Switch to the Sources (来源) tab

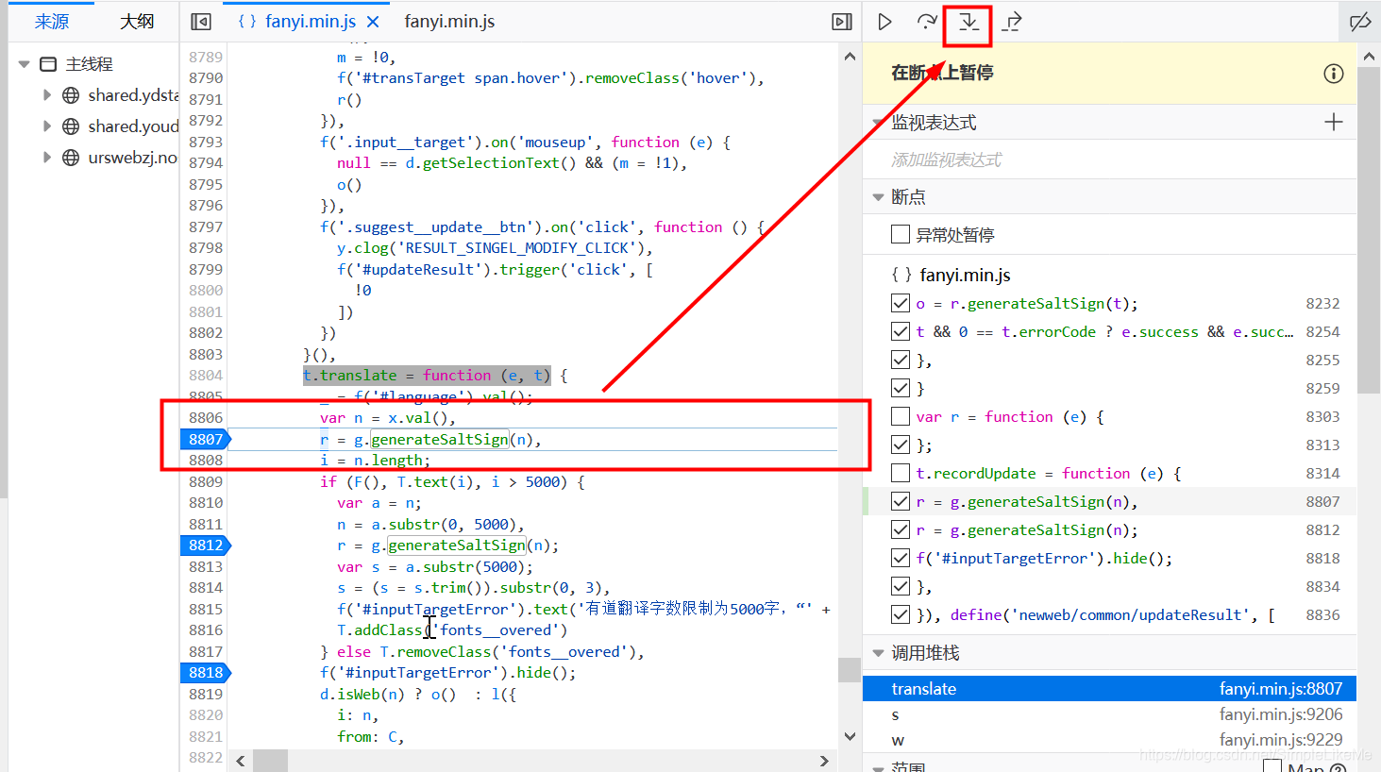52,22
